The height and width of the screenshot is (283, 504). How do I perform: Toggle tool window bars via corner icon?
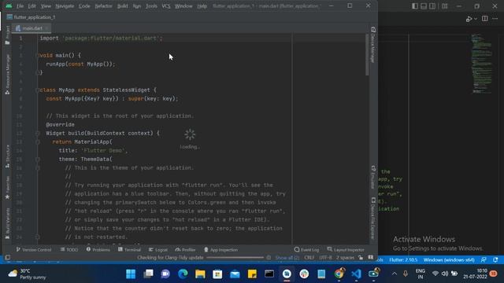coord(8,258)
